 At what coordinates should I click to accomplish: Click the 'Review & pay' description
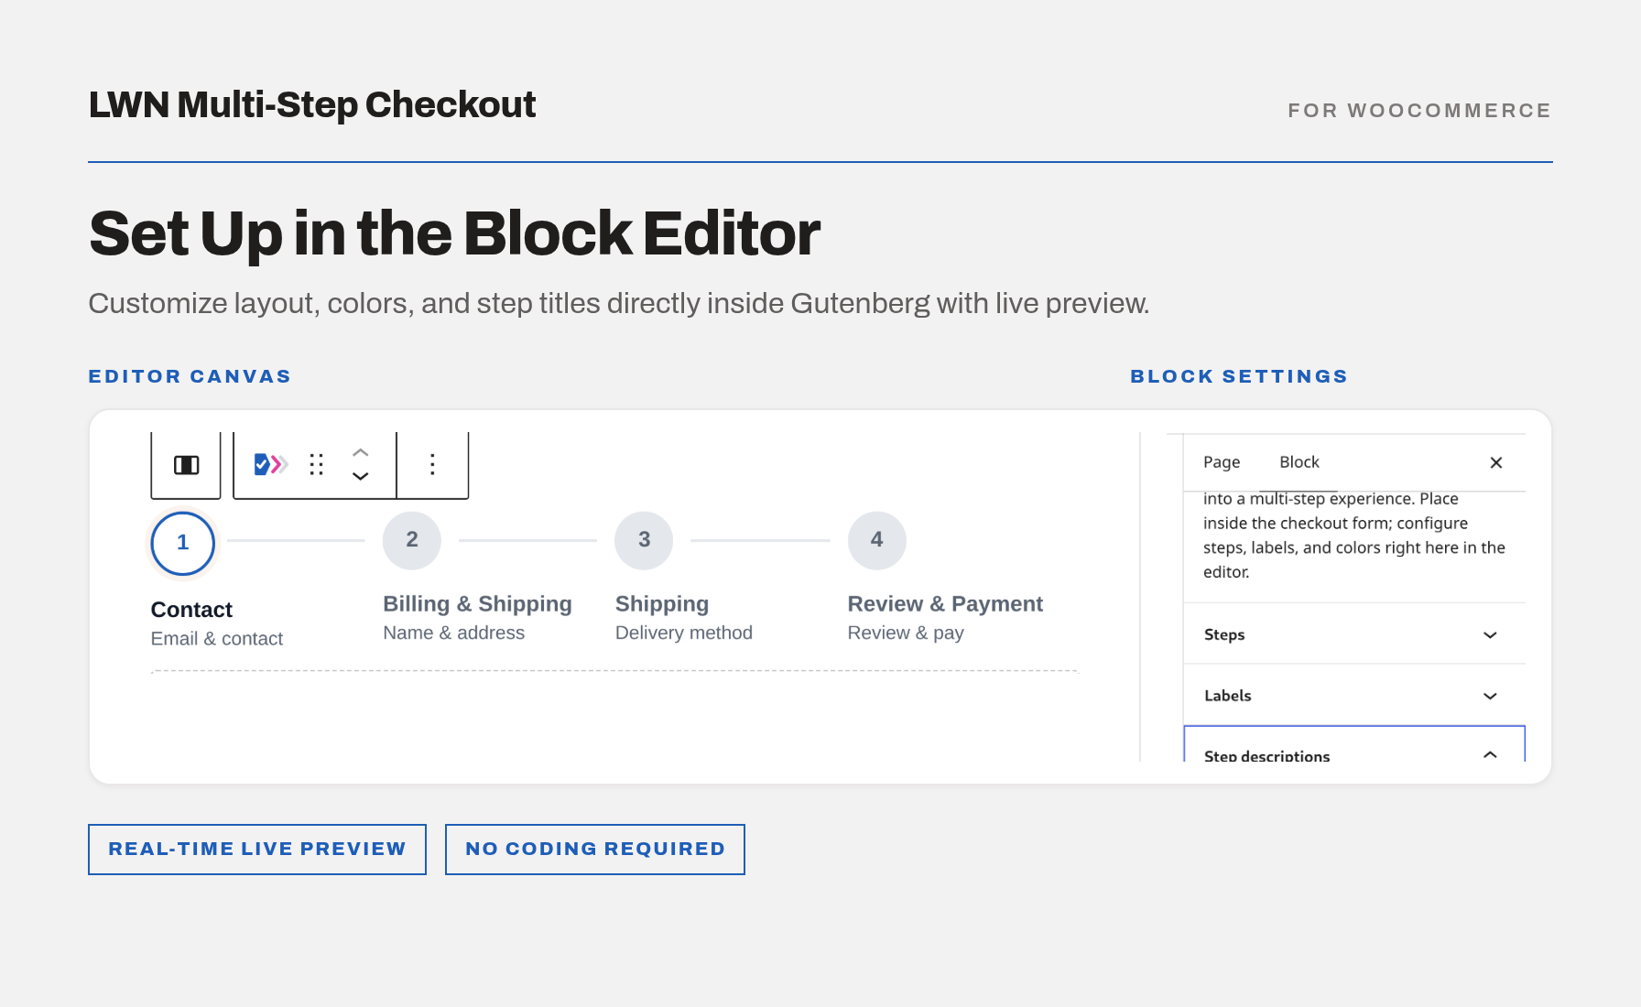point(906,633)
